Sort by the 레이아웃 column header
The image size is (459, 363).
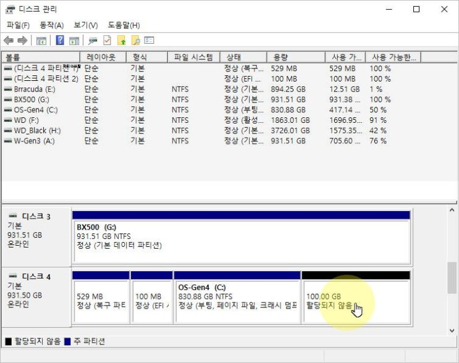pyautogui.click(x=103, y=57)
